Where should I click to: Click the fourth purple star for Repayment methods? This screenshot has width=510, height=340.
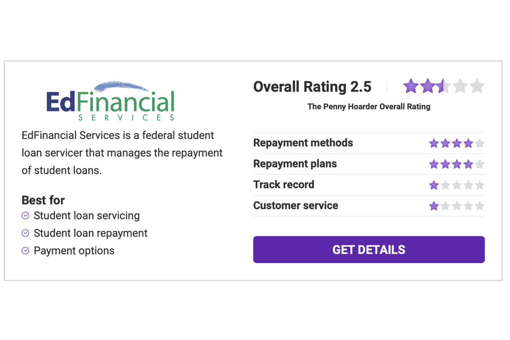pos(468,143)
